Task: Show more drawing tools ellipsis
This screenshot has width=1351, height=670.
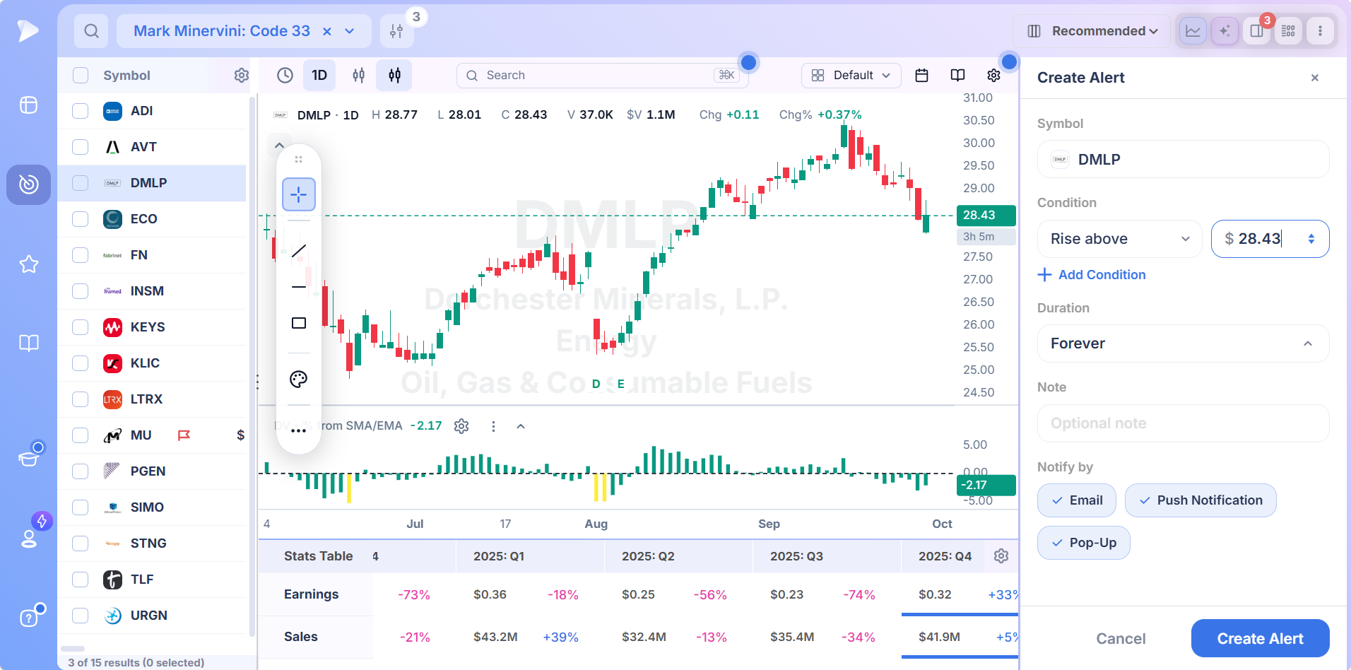Action: (x=299, y=430)
